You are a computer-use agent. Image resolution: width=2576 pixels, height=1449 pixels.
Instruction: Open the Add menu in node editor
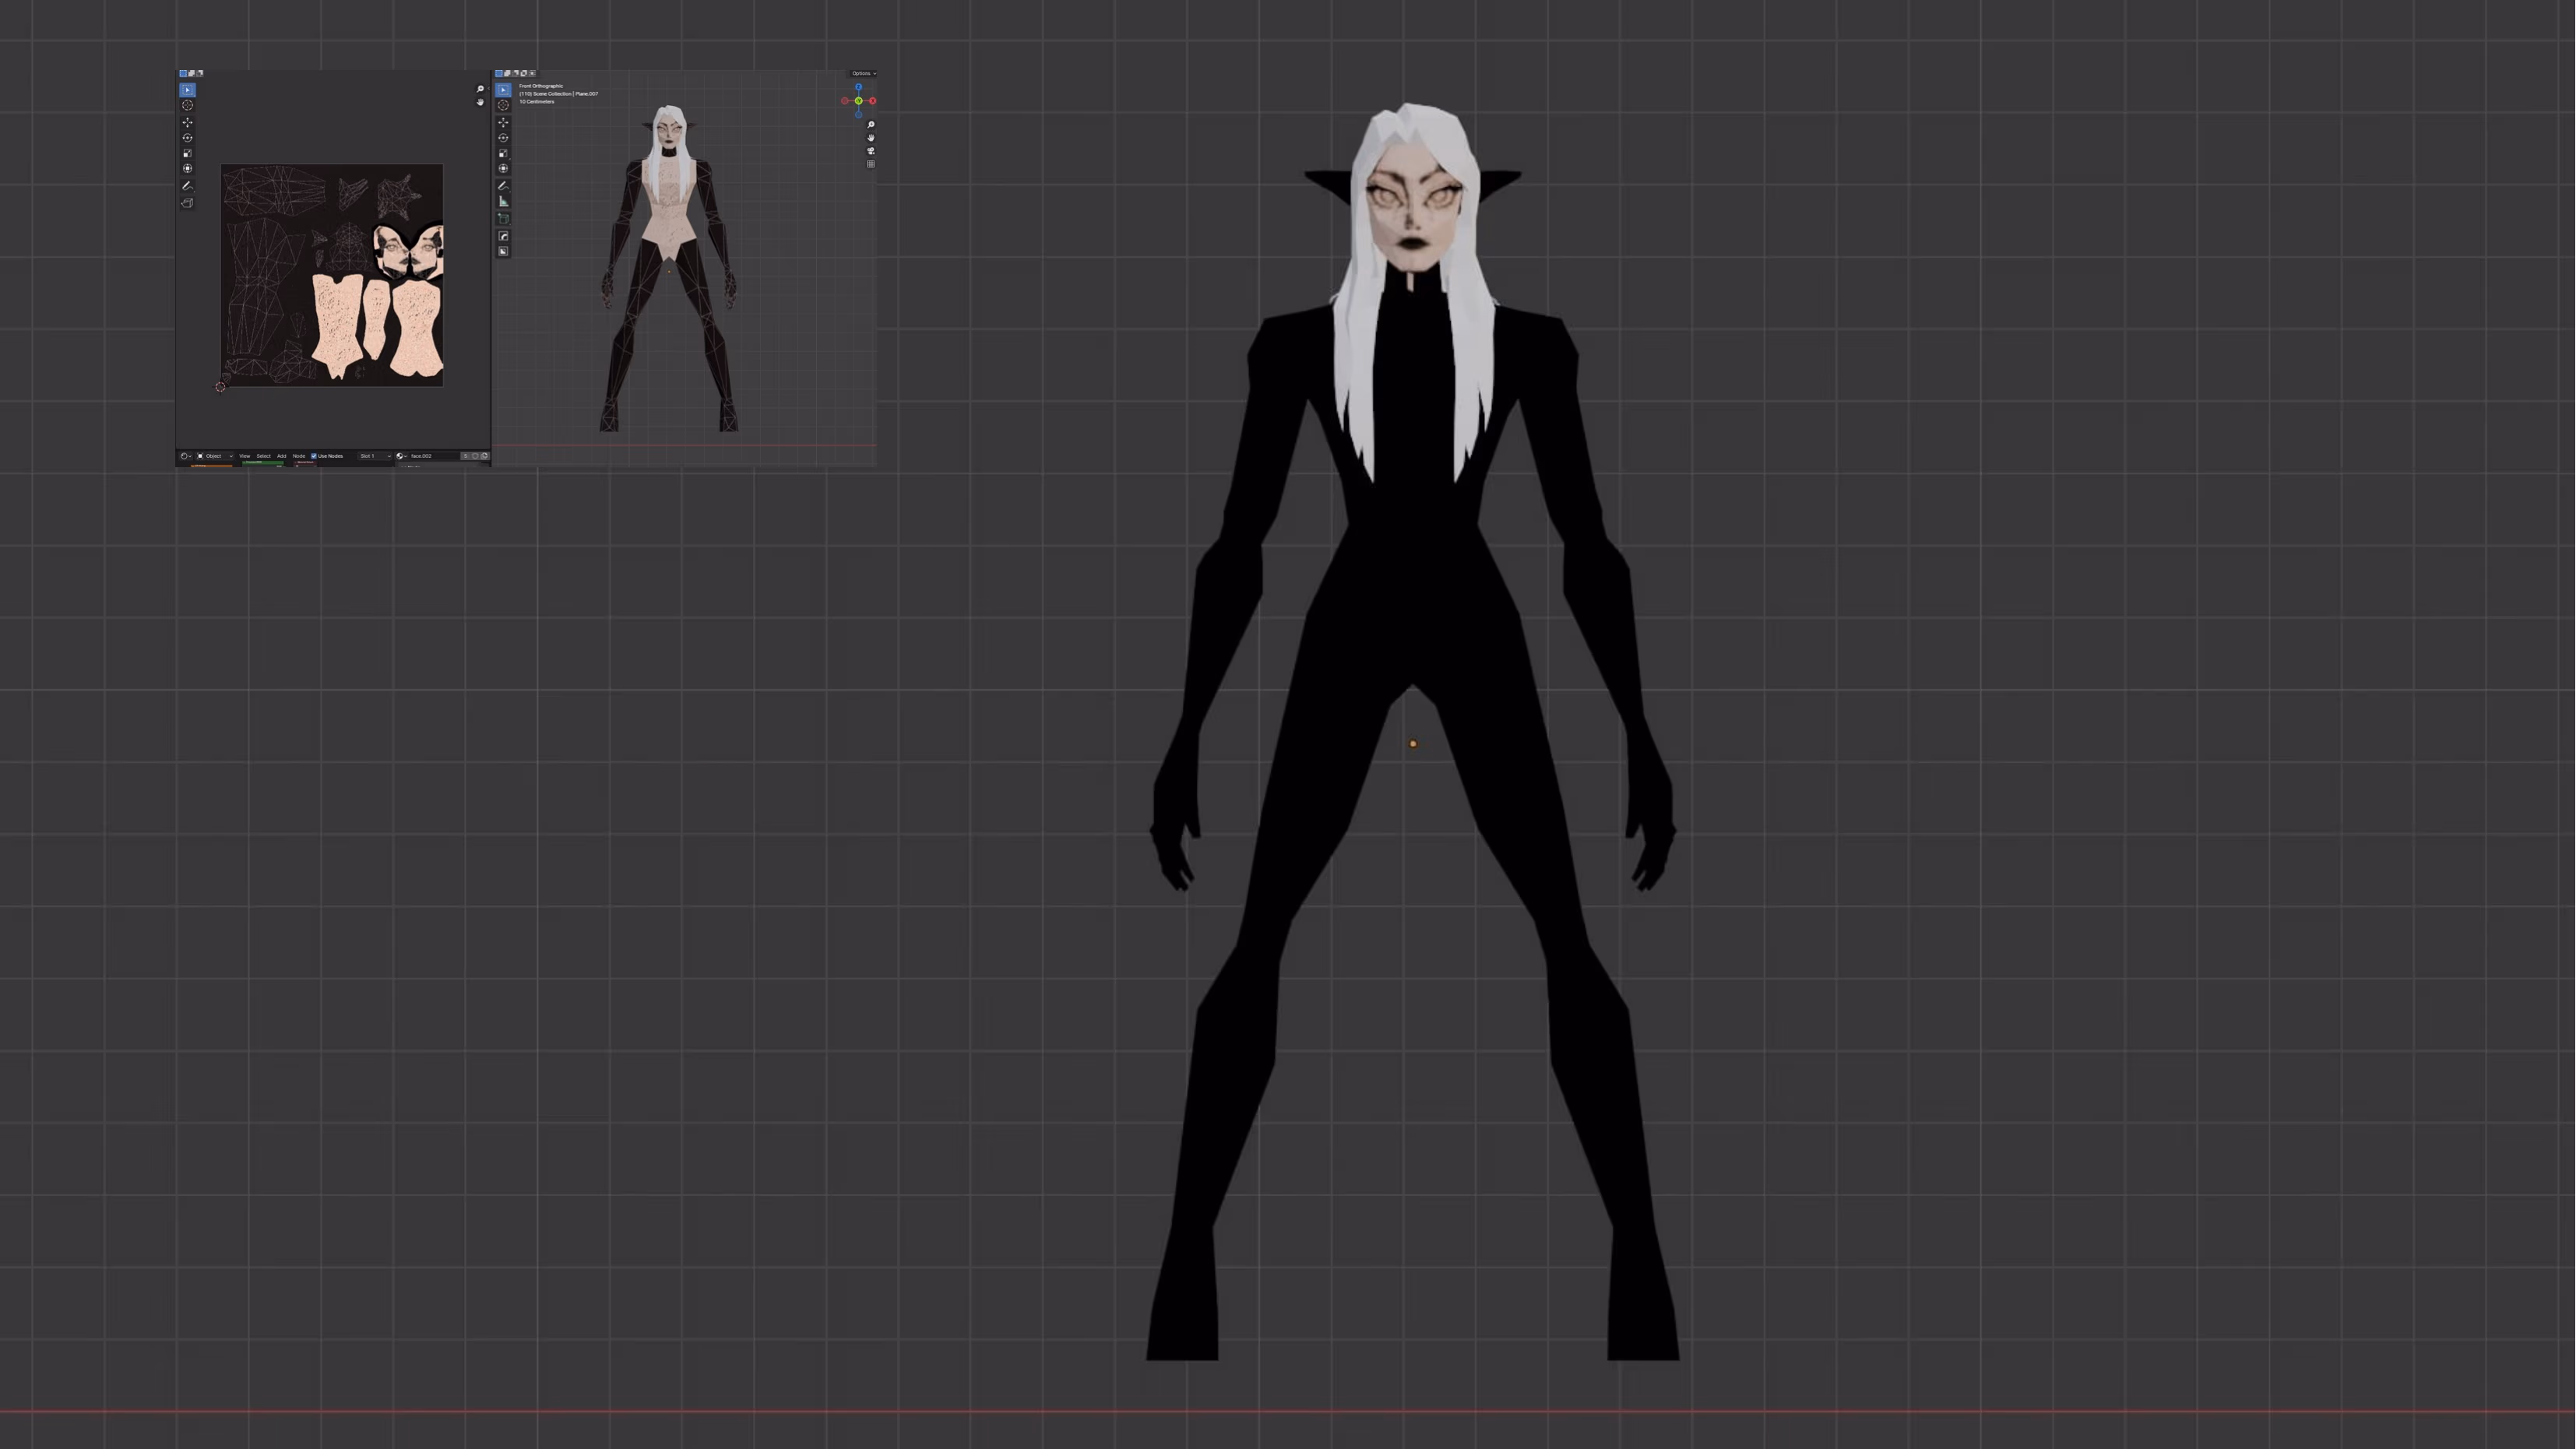pyautogui.click(x=281, y=456)
